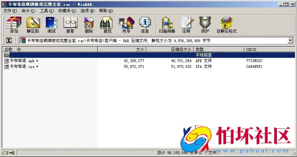Click the 卡布奇诺.ipa file icon
The width and height of the screenshot is (297, 157).
click(x=6, y=66)
